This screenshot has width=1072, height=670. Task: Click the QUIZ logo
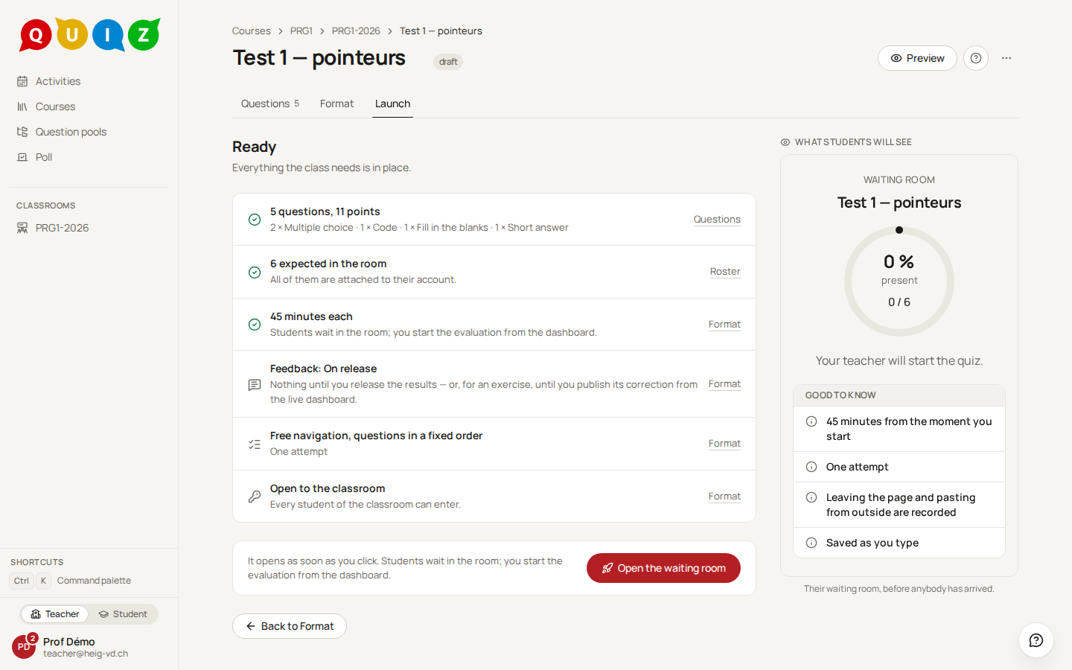pos(89,34)
